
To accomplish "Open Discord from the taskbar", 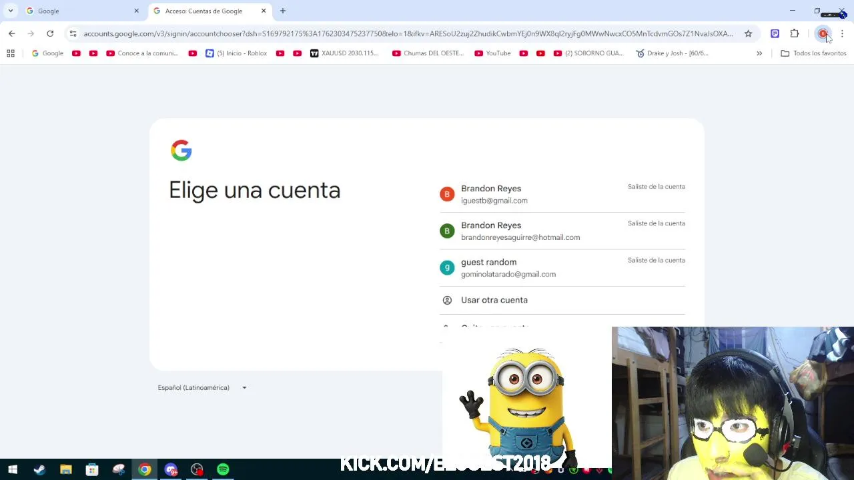I will [171, 469].
